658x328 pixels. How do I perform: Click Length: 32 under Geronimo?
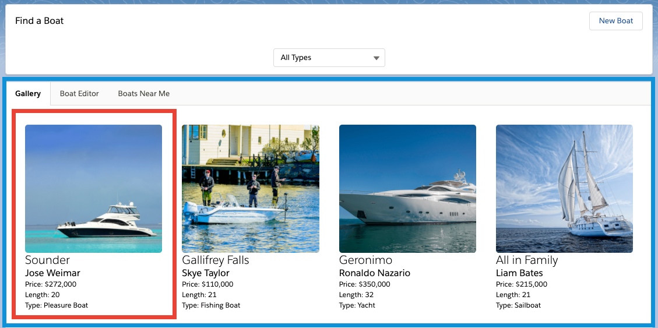[x=356, y=295]
